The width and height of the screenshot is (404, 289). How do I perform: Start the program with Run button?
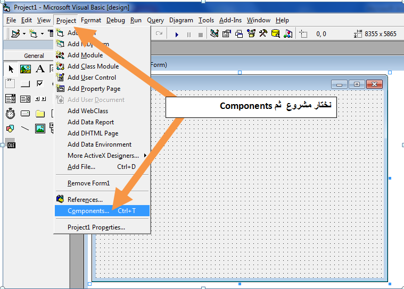(x=177, y=35)
